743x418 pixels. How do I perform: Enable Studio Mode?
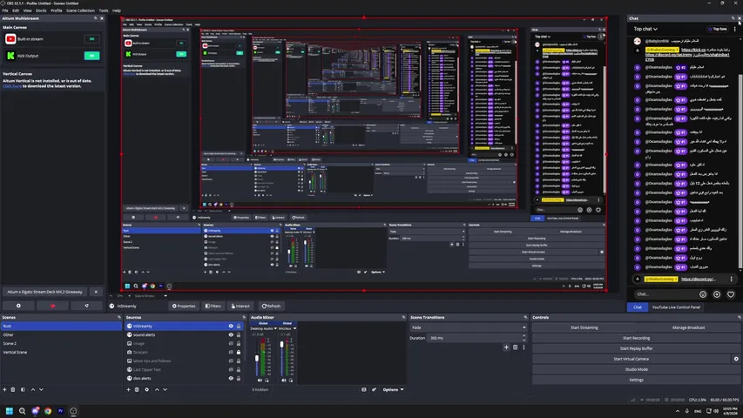pos(636,369)
